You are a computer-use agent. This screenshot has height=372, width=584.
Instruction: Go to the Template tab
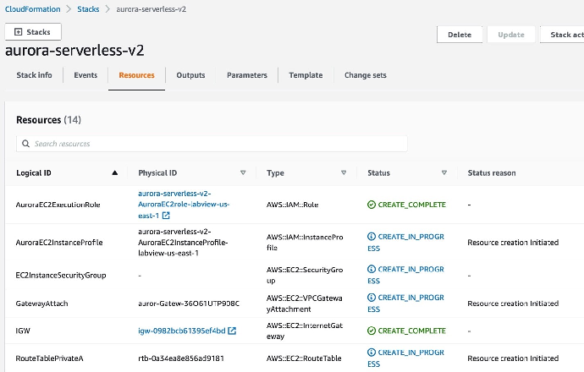click(306, 75)
